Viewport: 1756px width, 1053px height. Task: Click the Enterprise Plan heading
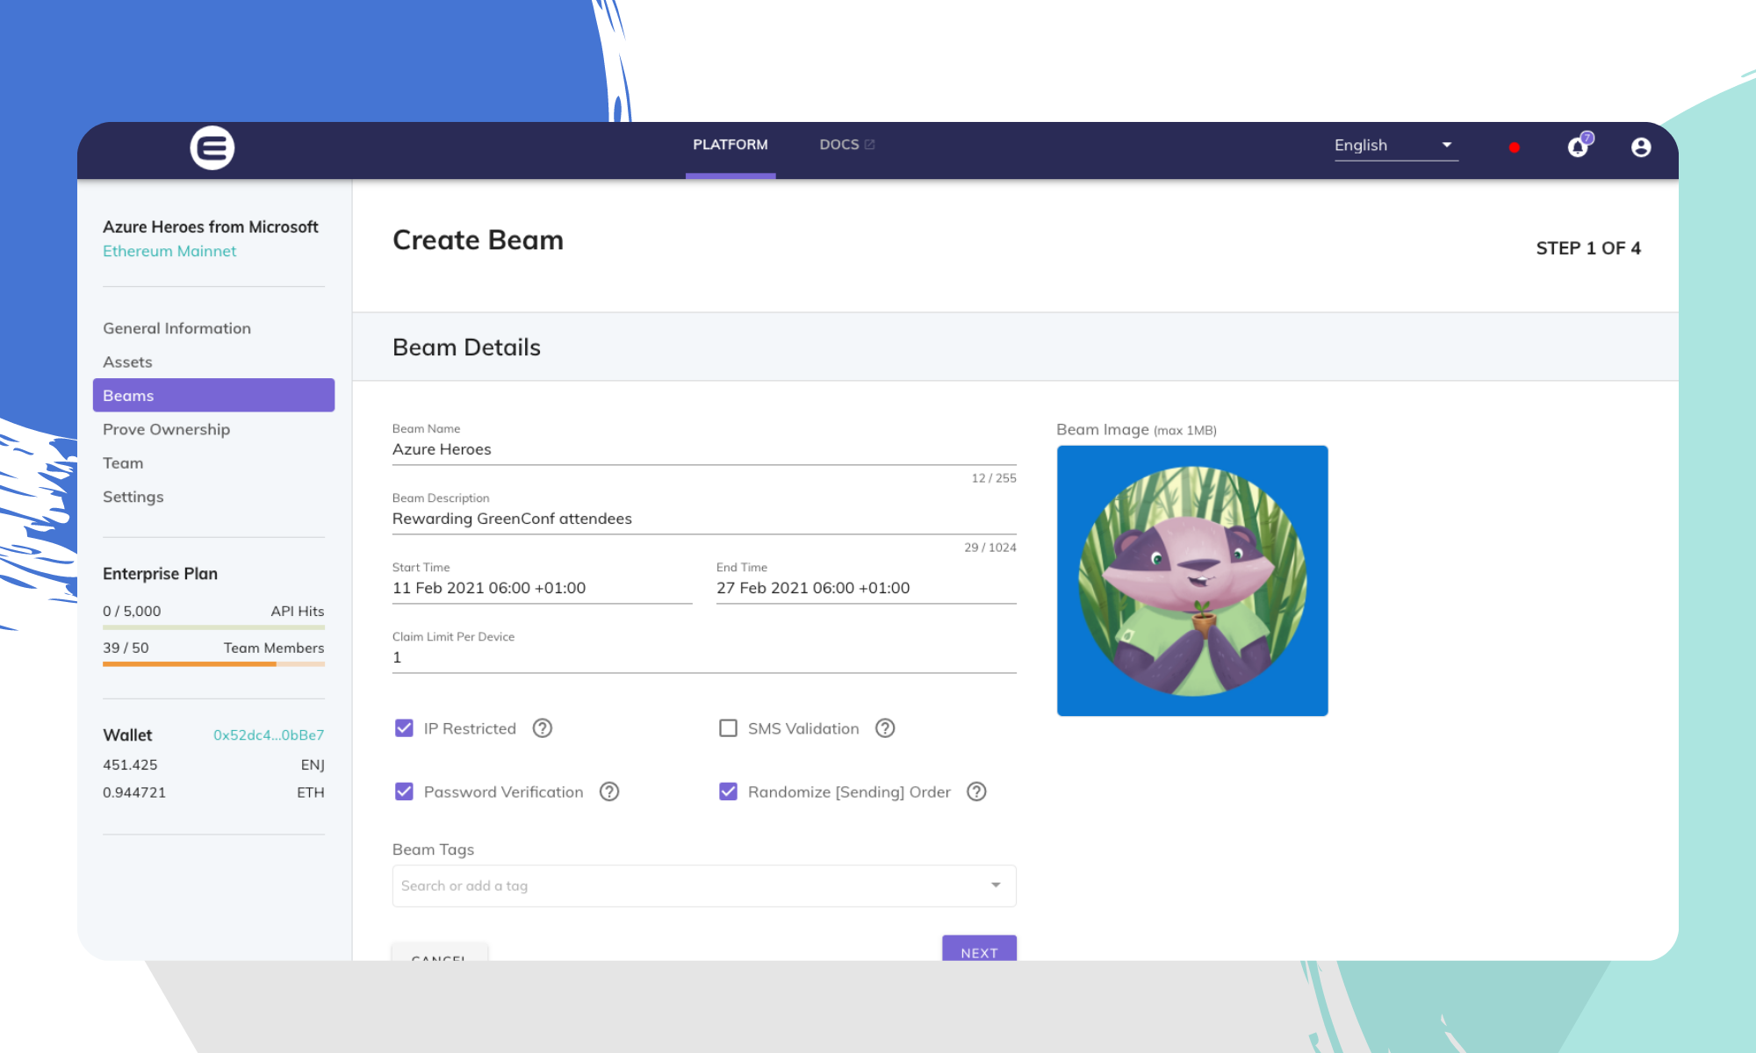coord(160,574)
